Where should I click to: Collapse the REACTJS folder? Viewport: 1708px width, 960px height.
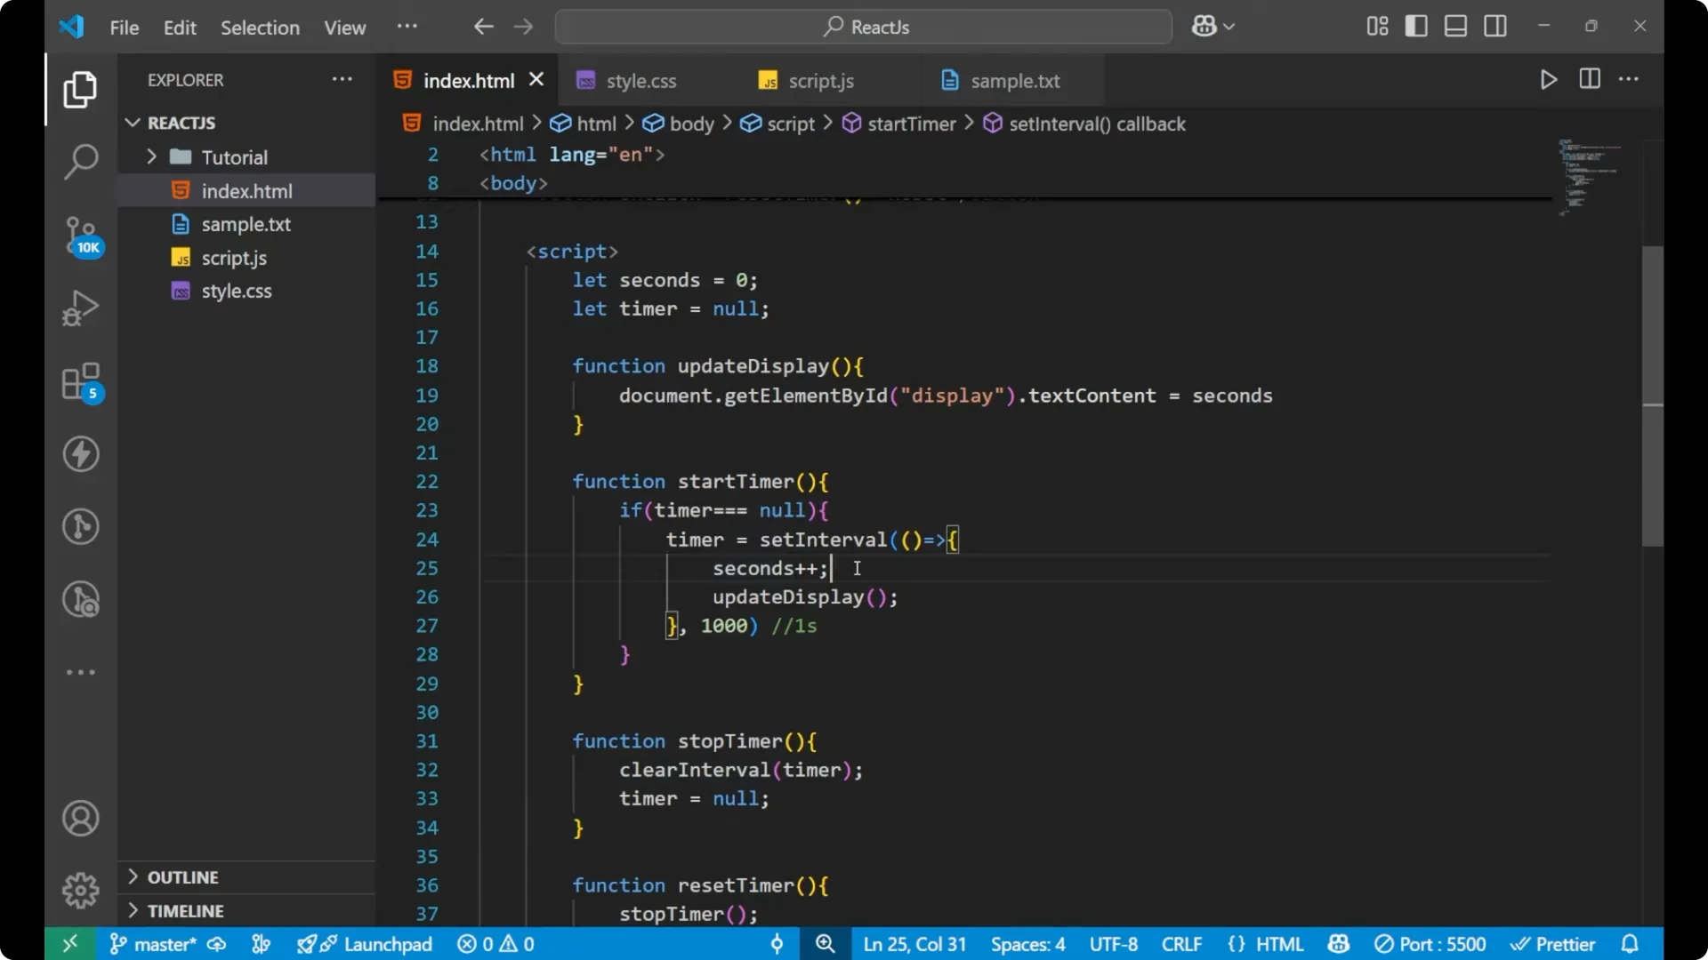133,123
